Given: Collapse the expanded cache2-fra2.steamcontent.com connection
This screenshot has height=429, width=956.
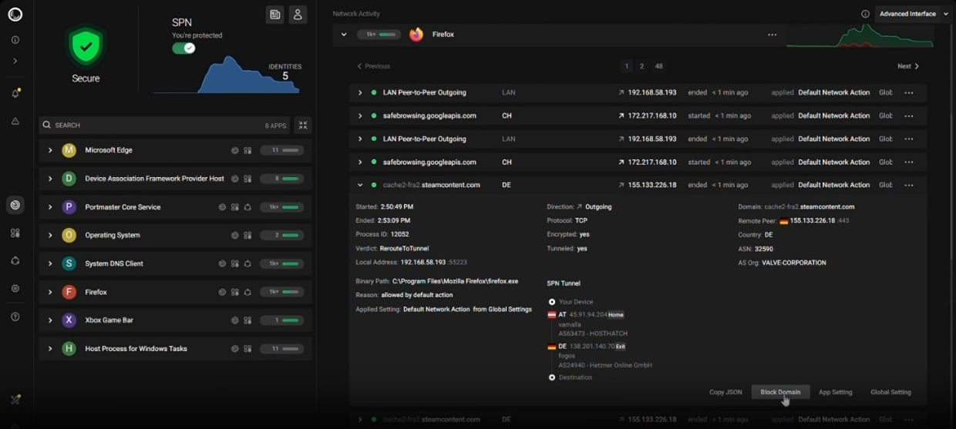Looking at the screenshot, I should tap(360, 185).
